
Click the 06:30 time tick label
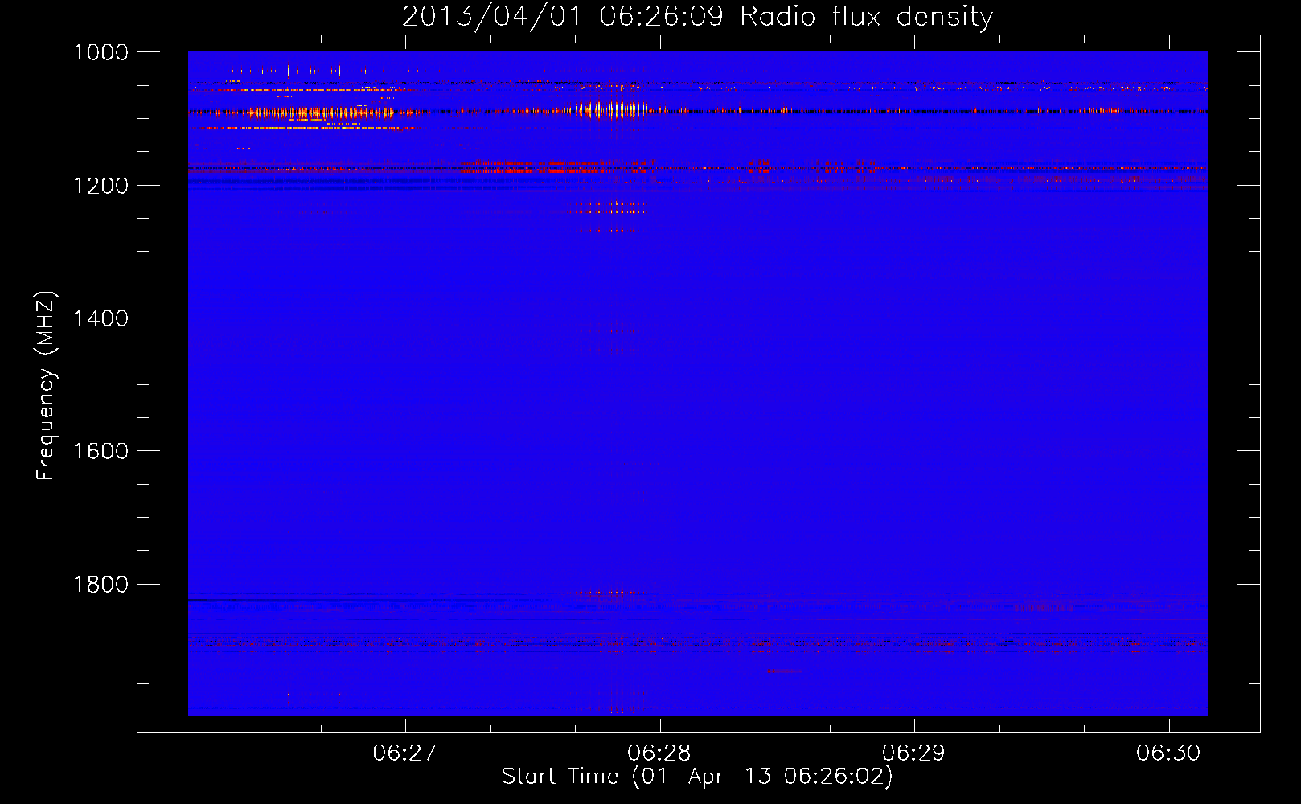click(x=1168, y=753)
